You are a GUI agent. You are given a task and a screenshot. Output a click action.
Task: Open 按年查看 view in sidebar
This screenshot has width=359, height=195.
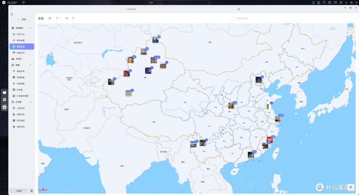pyautogui.click(x=22, y=41)
